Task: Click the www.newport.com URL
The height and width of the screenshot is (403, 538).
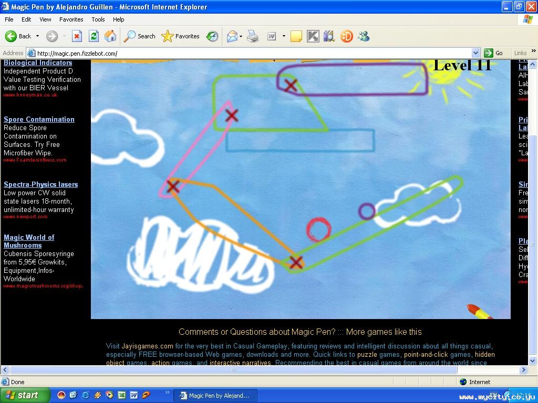Action: [x=25, y=217]
